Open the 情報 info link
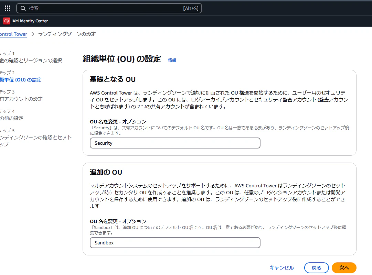 pyautogui.click(x=172, y=60)
